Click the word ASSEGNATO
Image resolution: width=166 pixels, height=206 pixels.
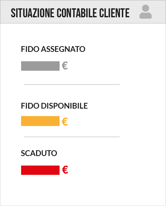pyautogui.click(x=63, y=49)
